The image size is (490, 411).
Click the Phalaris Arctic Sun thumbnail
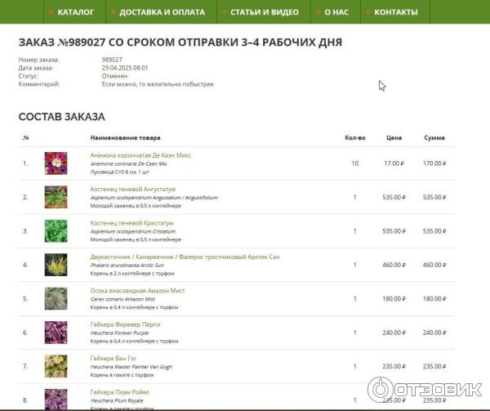tap(56, 265)
